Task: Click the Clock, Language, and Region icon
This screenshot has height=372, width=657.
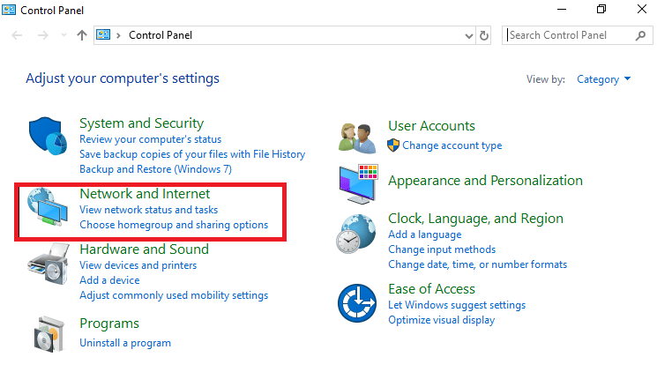Action: point(357,234)
